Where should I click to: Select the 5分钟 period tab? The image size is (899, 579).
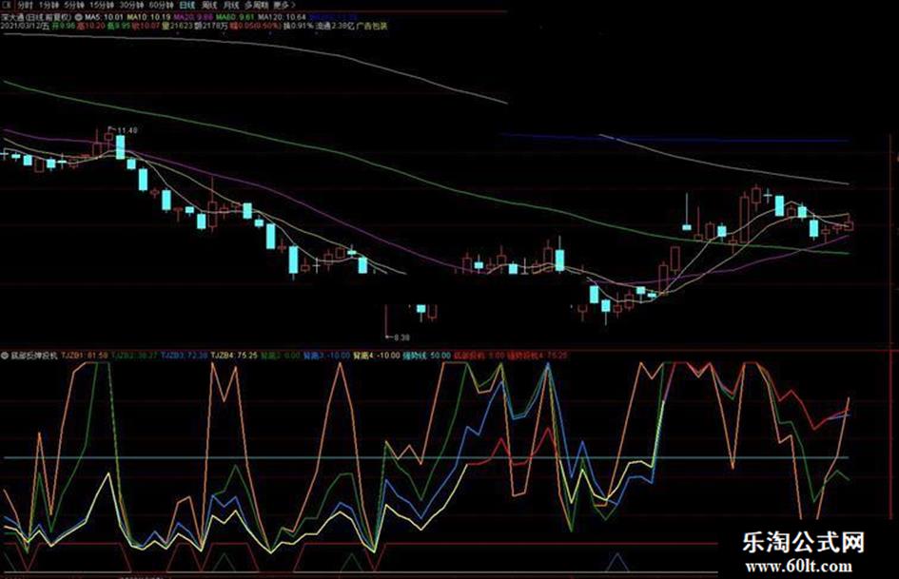coord(74,5)
